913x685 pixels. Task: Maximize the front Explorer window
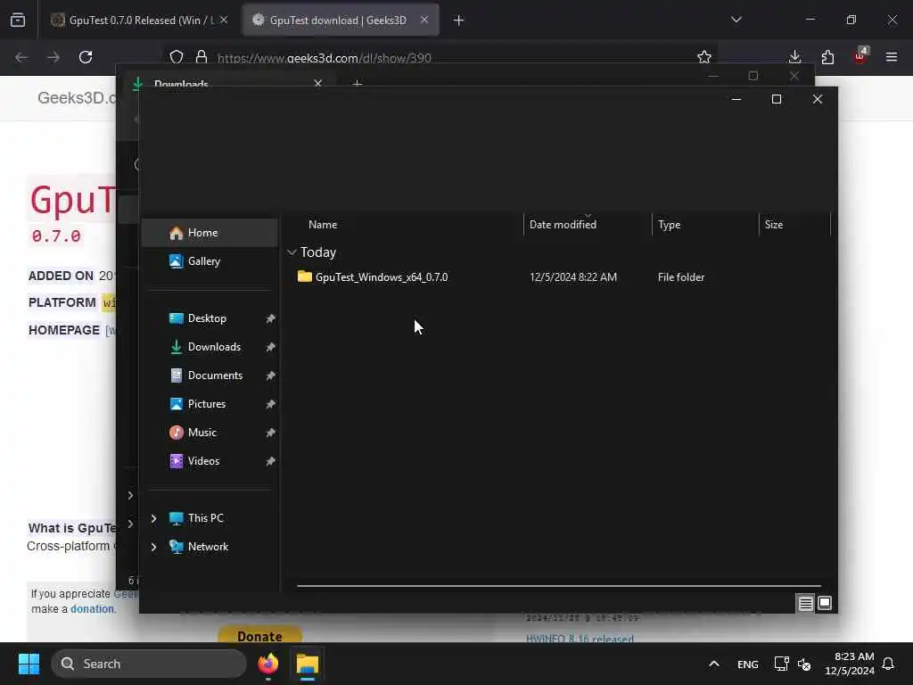[777, 100]
